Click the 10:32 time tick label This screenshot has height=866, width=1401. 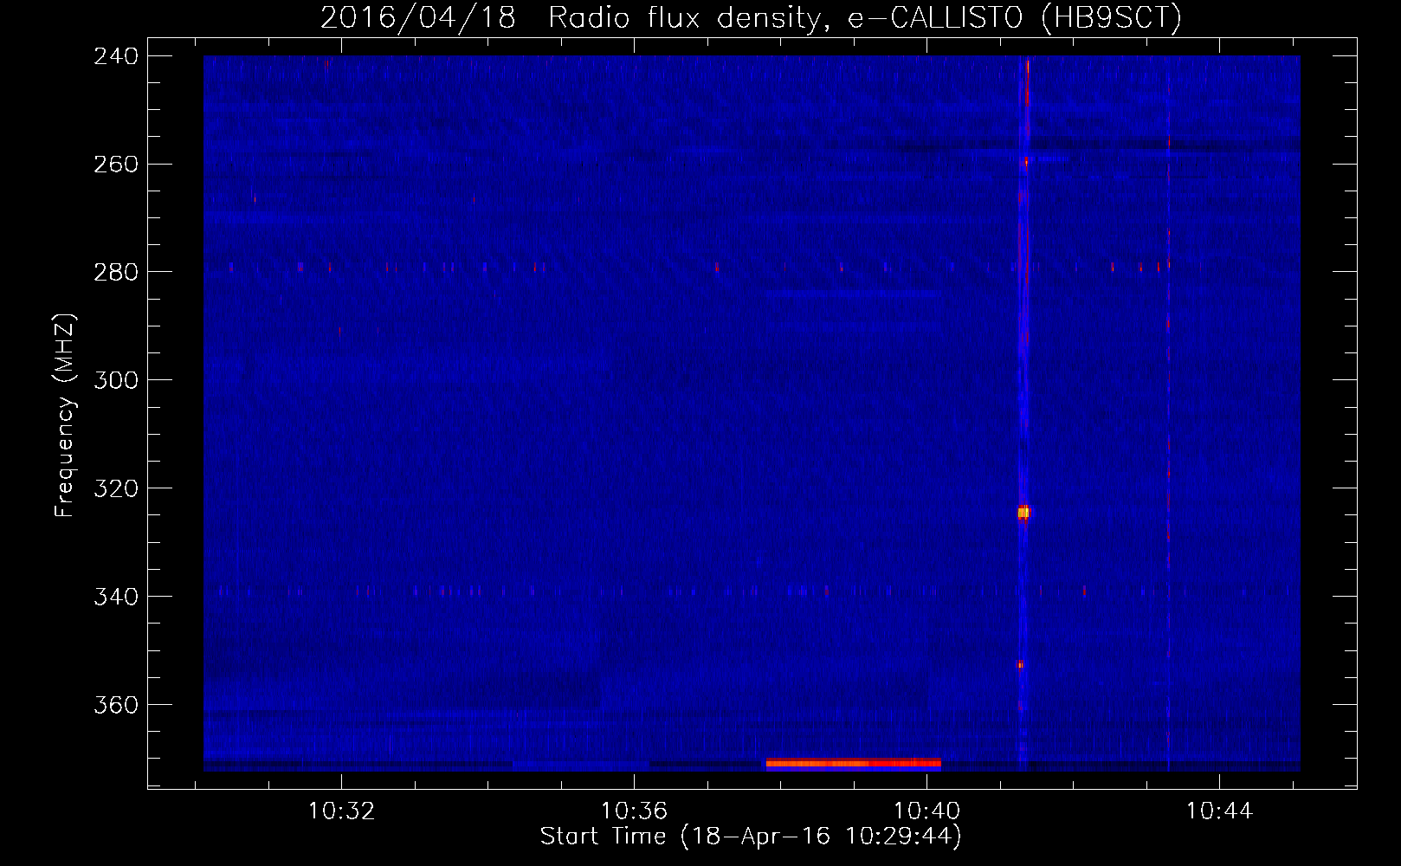pyautogui.click(x=341, y=811)
